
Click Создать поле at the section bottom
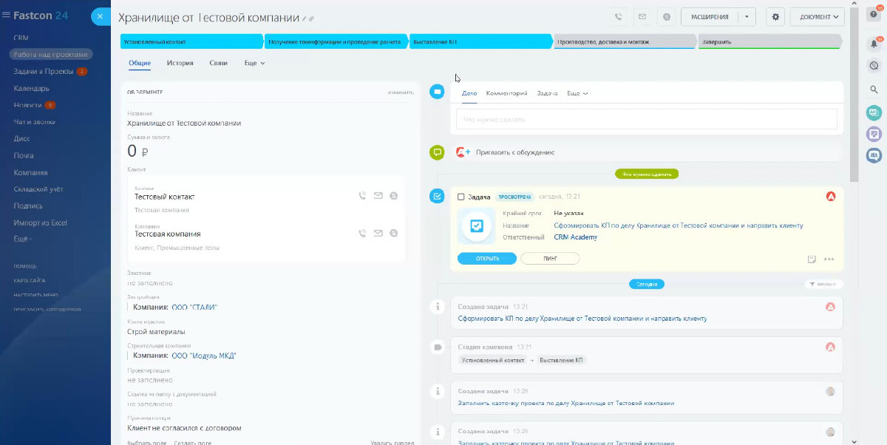(x=192, y=443)
